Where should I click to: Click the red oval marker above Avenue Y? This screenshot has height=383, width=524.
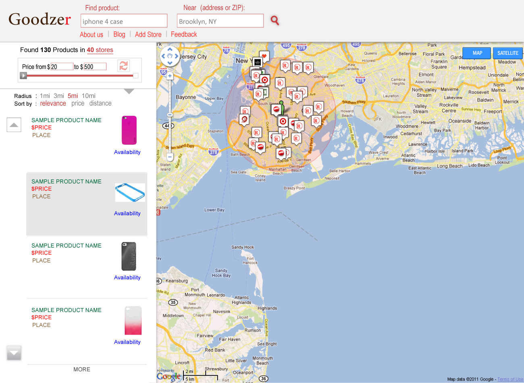(x=281, y=153)
